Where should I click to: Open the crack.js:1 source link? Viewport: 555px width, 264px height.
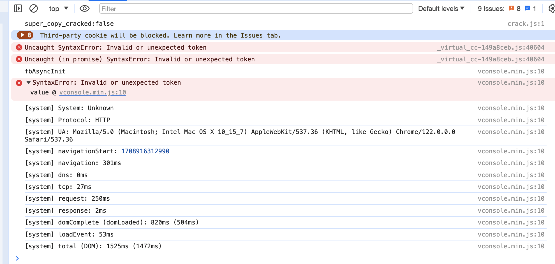click(x=526, y=24)
